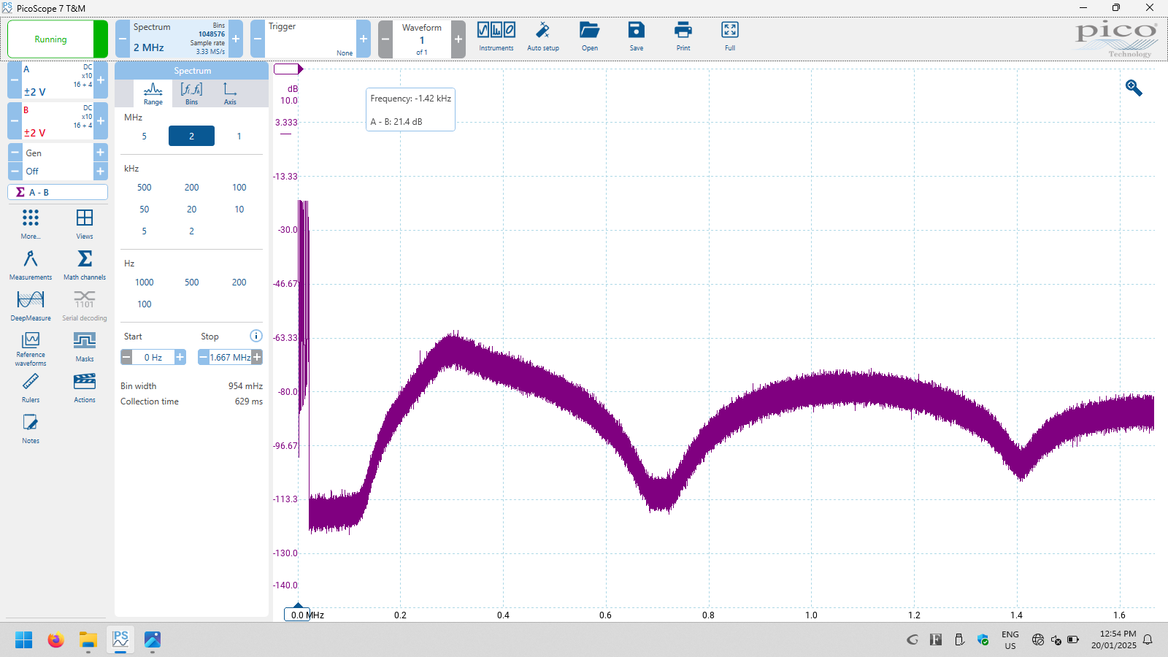Switch to the Axis tab
The width and height of the screenshot is (1168, 657).
pyautogui.click(x=230, y=93)
